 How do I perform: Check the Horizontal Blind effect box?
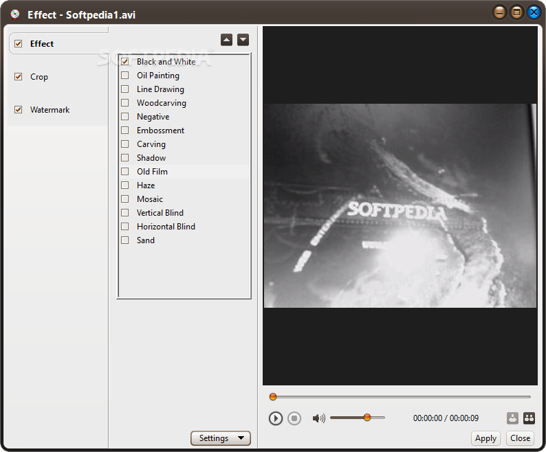[x=124, y=227]
